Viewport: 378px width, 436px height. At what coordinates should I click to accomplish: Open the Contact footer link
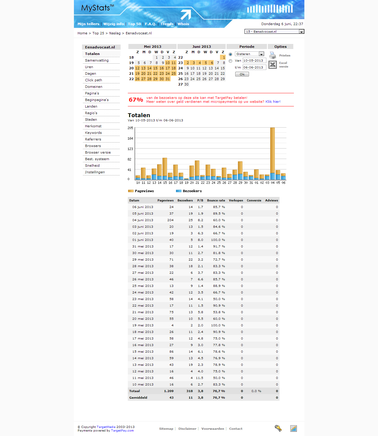[x=236, y=429]
